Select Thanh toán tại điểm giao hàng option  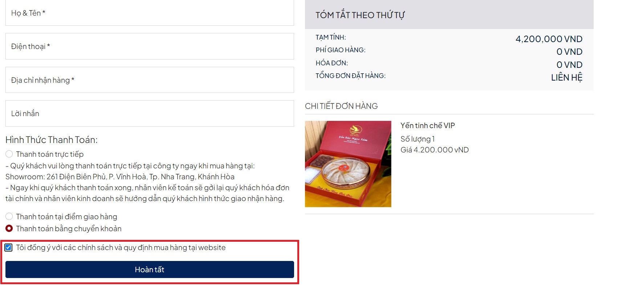click(x=9, y=217)
